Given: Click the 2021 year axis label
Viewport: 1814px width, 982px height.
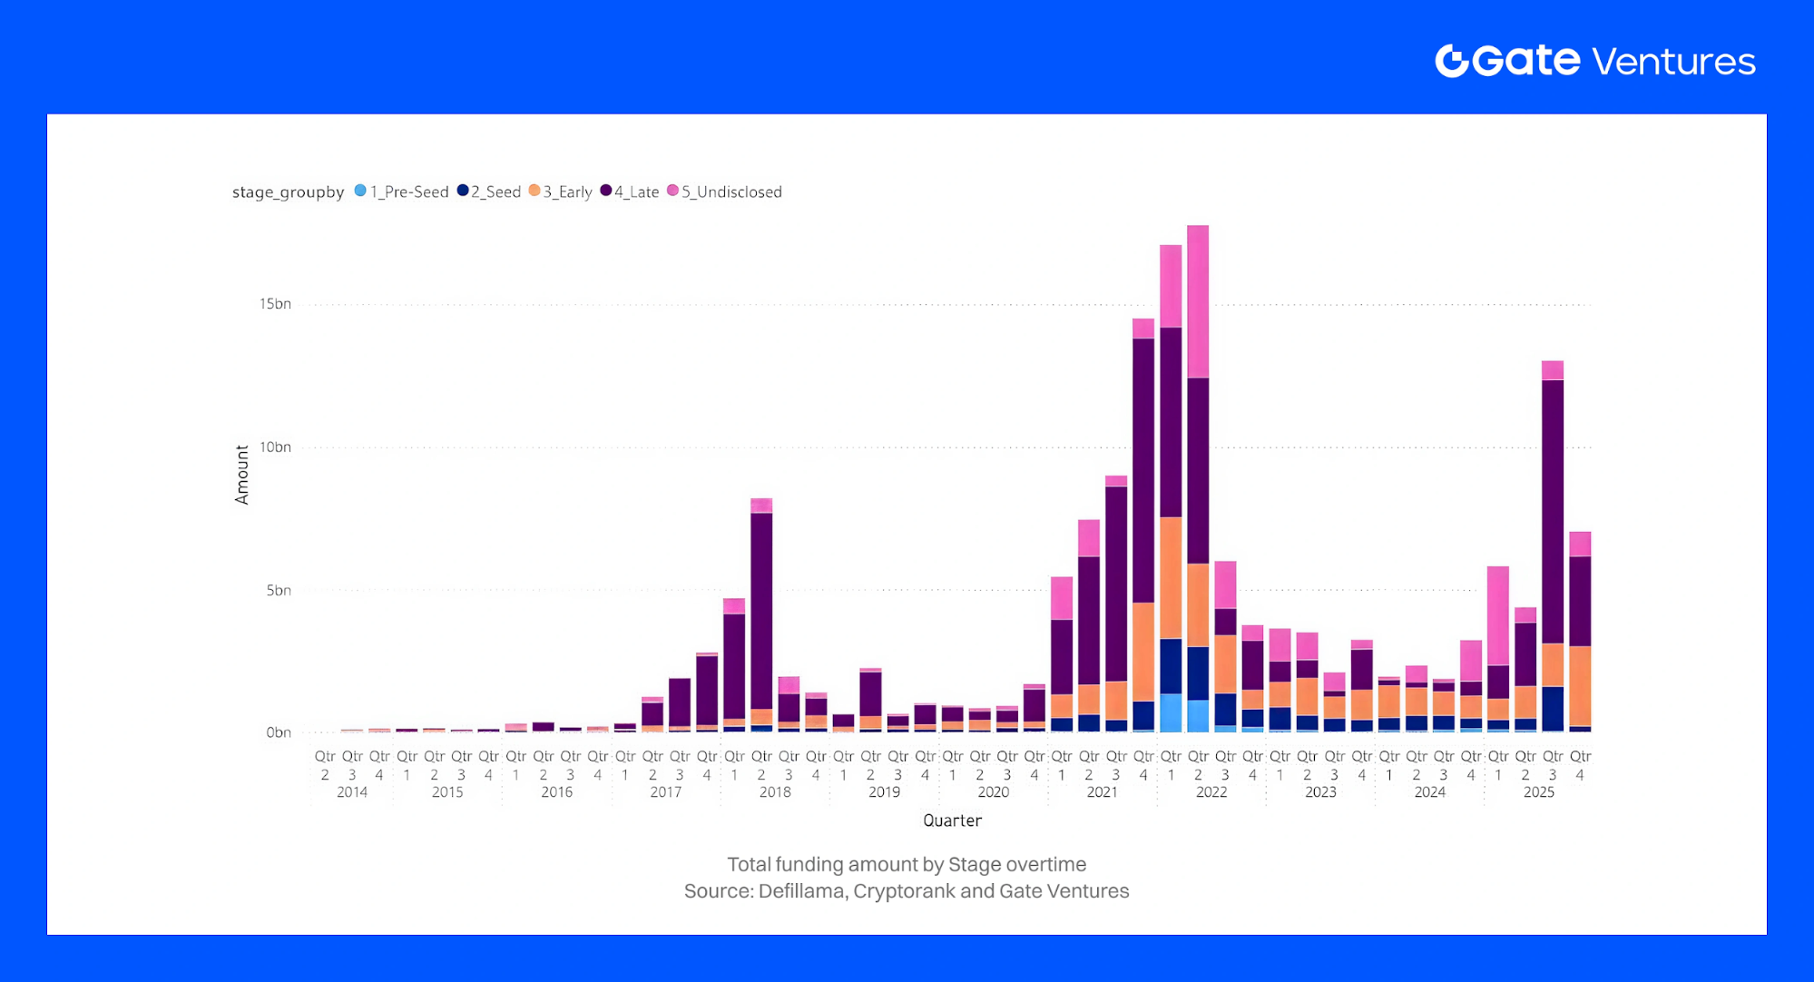Looking at the screenshot, I should point(1103,792).
